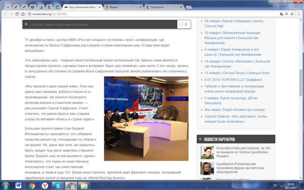This screenshot has width=304, height=190.
Task: Open the blocked pop-ups notification icon
Action: pos(281,14)
